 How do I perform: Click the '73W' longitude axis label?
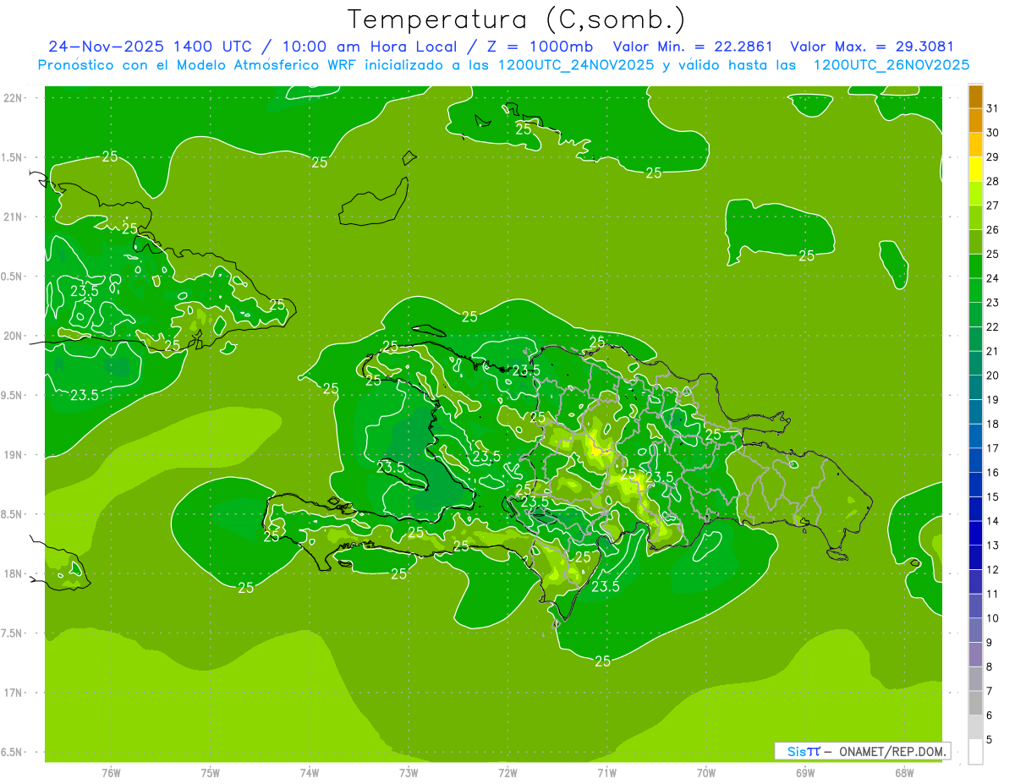tap(409, 772)
